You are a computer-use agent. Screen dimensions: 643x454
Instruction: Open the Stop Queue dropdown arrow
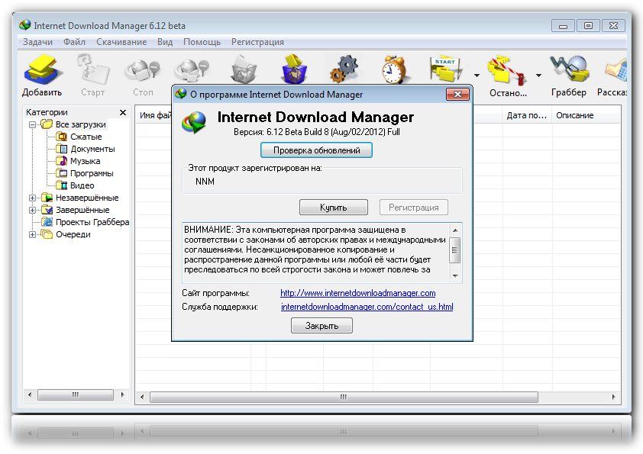pos(538,76)
